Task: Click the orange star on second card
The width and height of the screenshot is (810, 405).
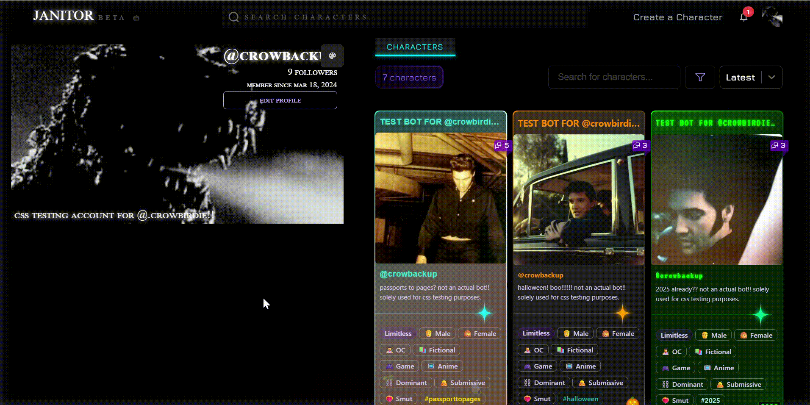Action: pos(622,313)
